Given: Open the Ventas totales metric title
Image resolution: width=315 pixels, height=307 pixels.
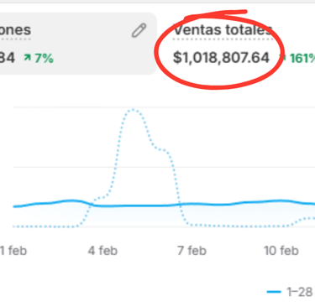Looking at the screenshot, I should [223, 30].
